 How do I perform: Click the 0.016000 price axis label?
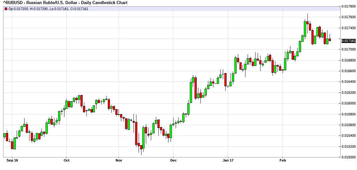point(349,104)
